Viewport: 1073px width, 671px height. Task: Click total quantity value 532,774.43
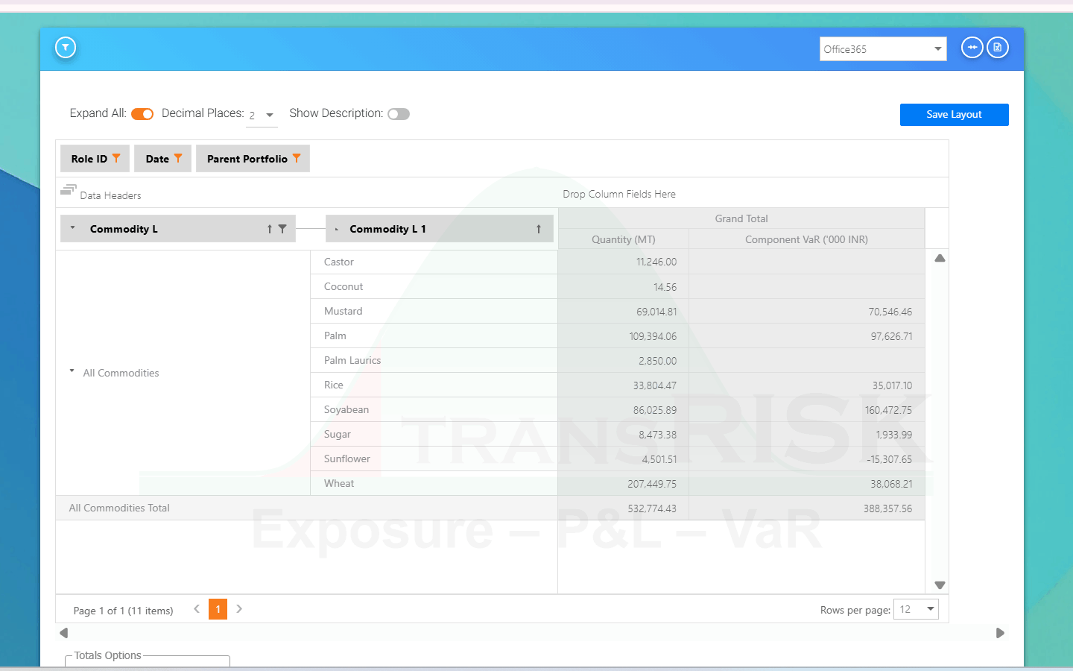tap(652, 508)
